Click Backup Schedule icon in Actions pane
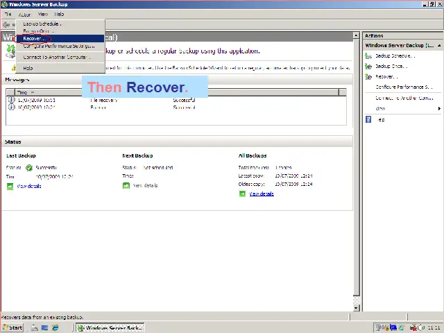Screen dimensions: 444x333 coord(368,56)
